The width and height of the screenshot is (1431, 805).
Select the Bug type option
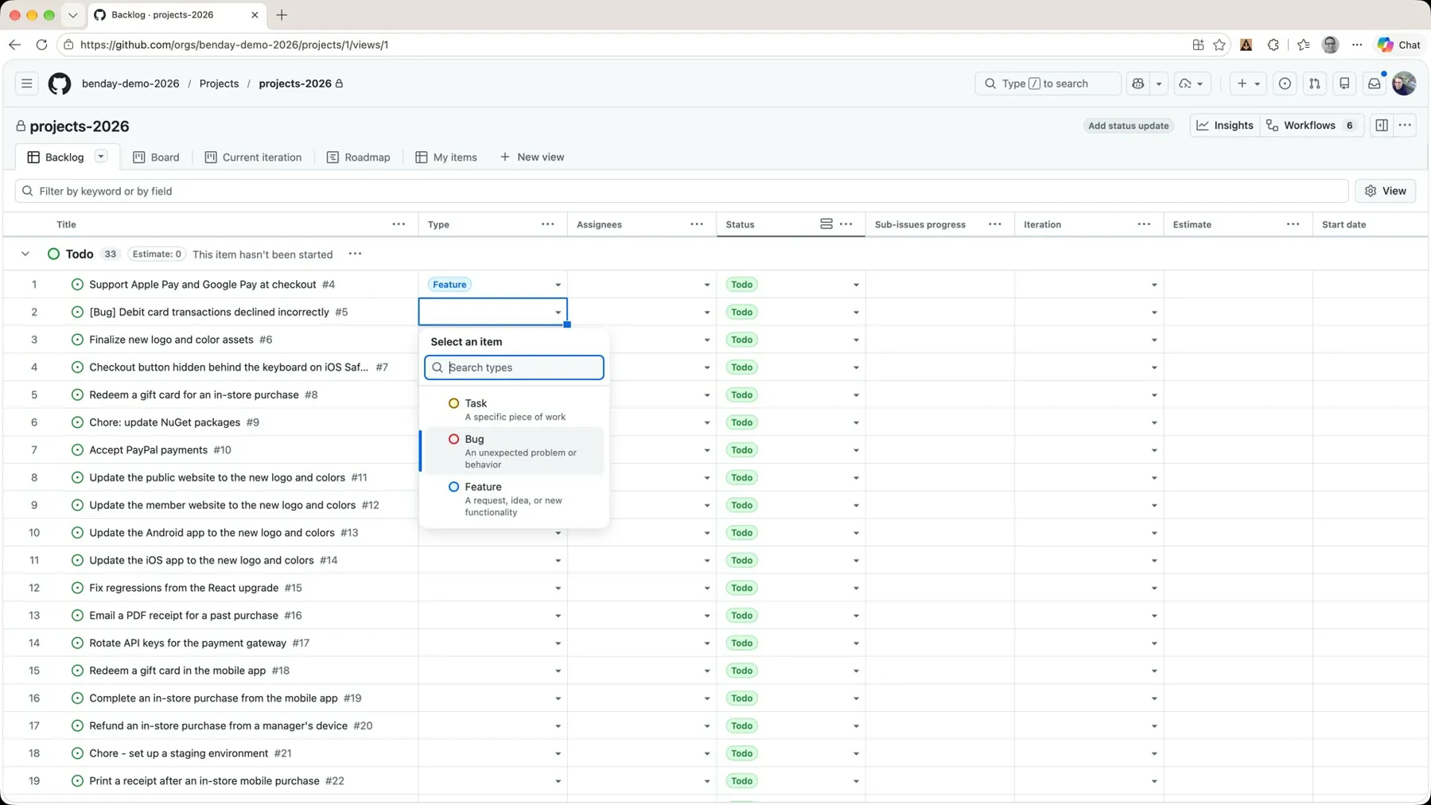tap(514, 451)
